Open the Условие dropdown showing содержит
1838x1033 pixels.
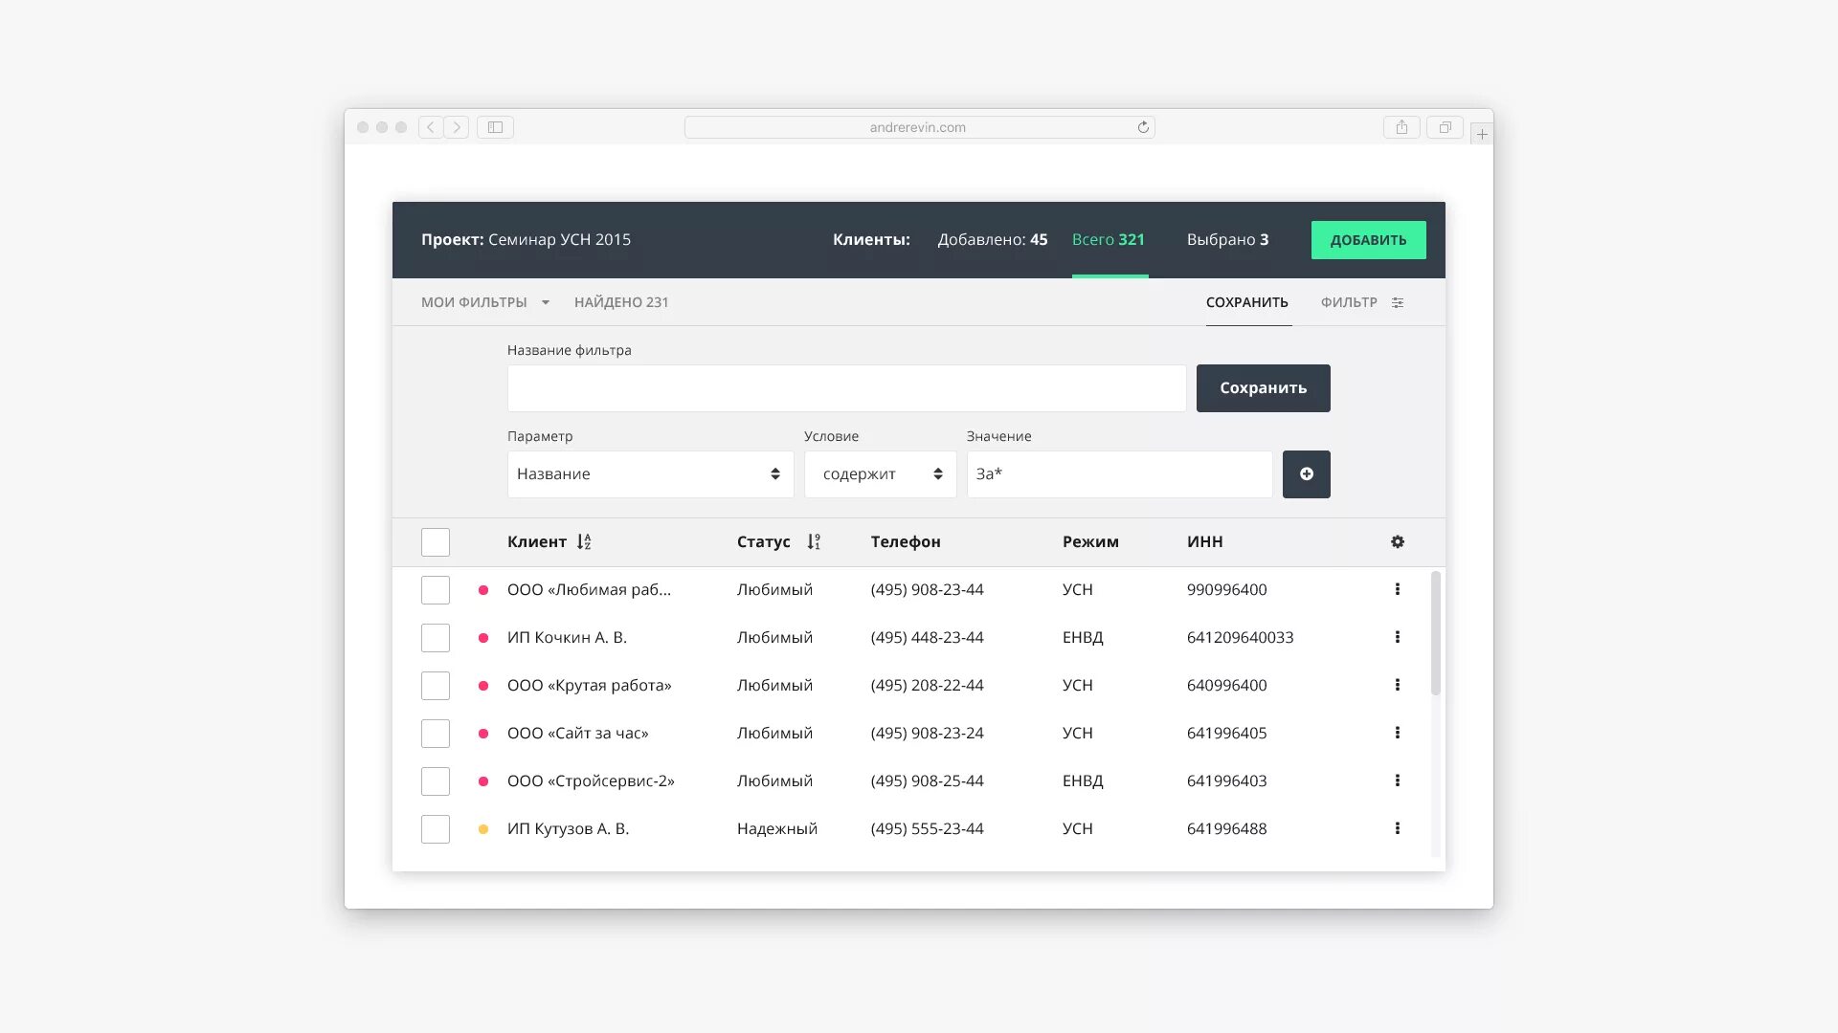[x=881, y=474]
